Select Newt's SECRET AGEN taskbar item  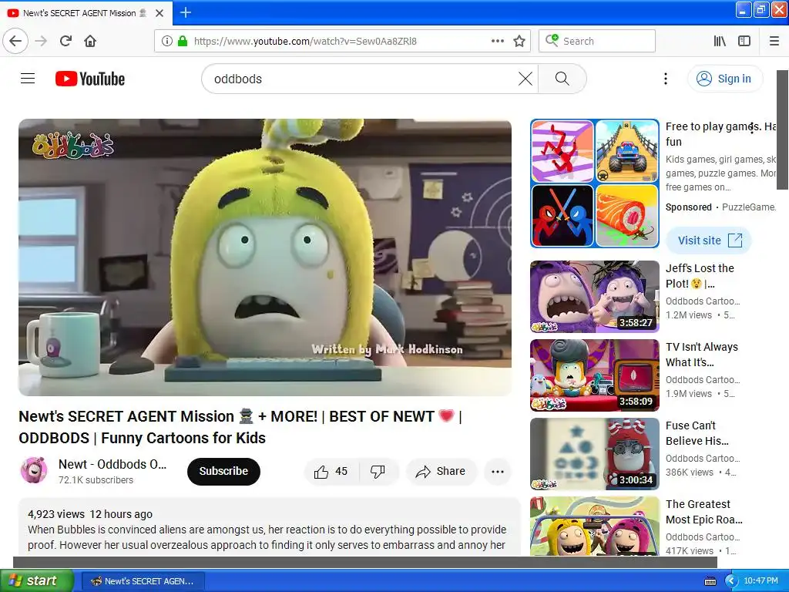tap(143, 581)
